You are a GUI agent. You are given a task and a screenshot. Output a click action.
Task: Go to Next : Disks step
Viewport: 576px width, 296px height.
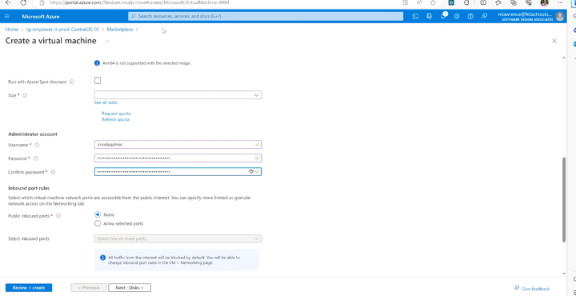(130, 287)
